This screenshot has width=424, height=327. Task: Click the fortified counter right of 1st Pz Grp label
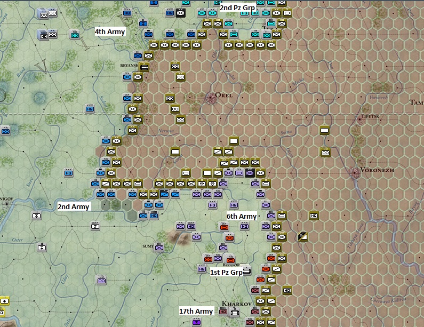[247, 270]
